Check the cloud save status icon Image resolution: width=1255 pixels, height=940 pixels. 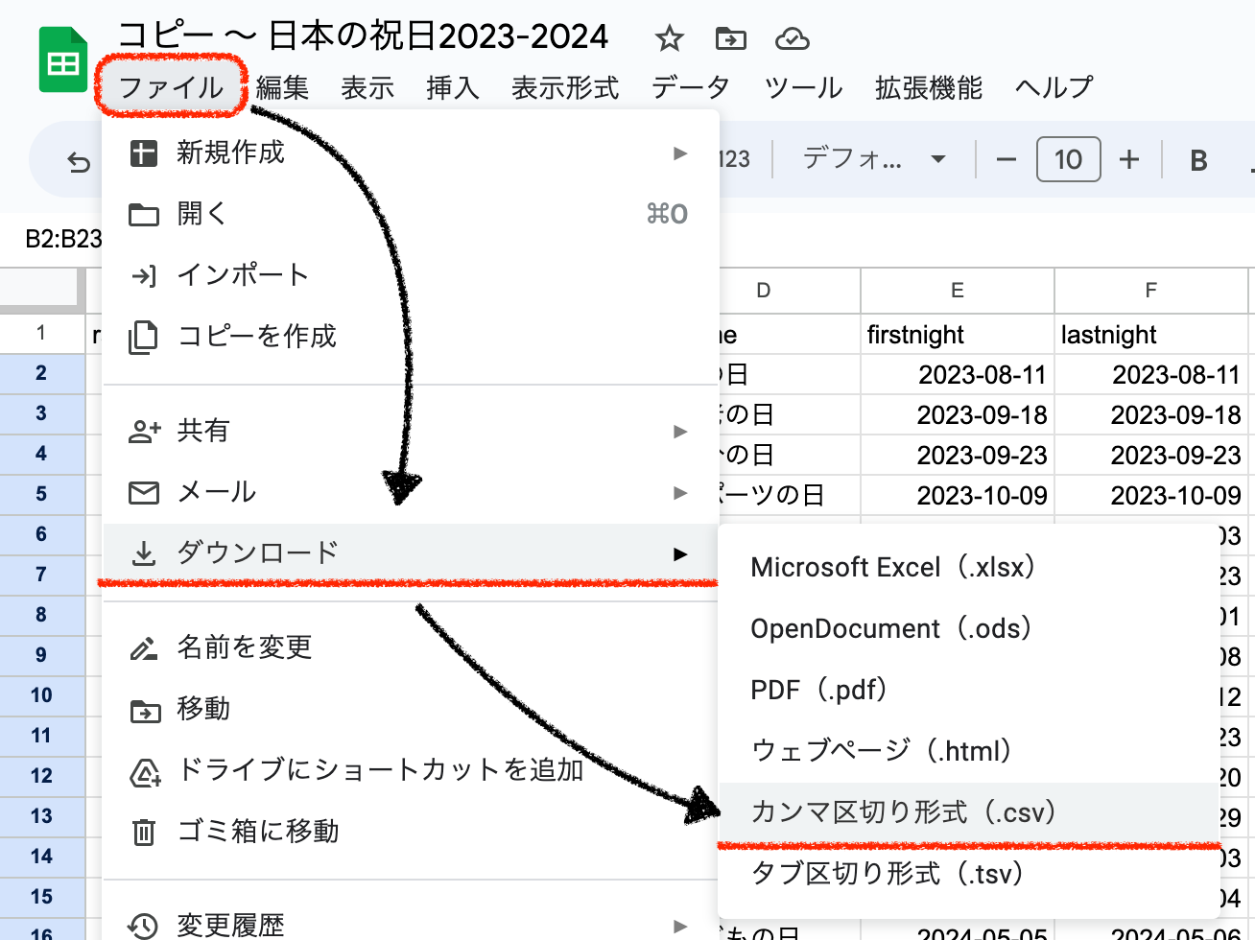tap(792, 39)
